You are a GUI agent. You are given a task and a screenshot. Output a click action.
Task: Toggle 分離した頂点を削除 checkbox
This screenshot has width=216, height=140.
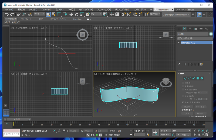183,102
